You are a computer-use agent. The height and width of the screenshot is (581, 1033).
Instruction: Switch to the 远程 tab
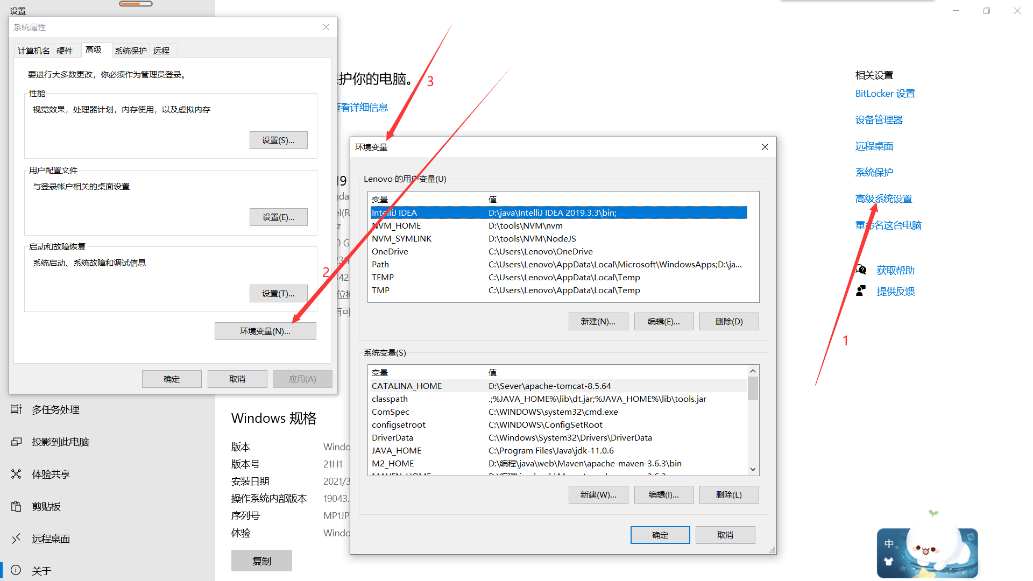(161, 51)
